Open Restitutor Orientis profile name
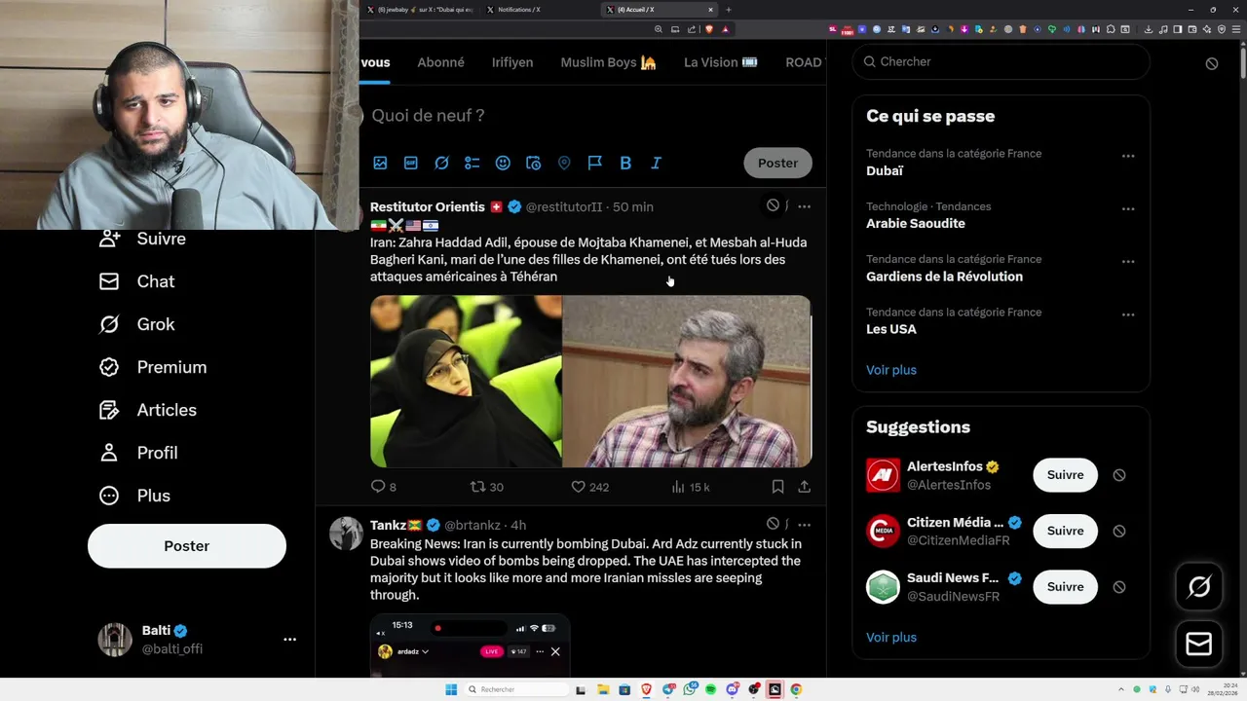 coord(427,206)
